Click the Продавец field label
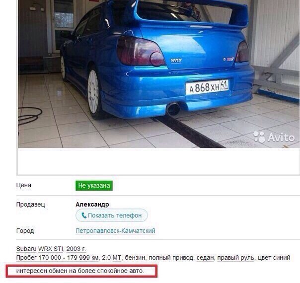Screen dimensions: 300x283 pyautogui.click(x=31, y=205)
